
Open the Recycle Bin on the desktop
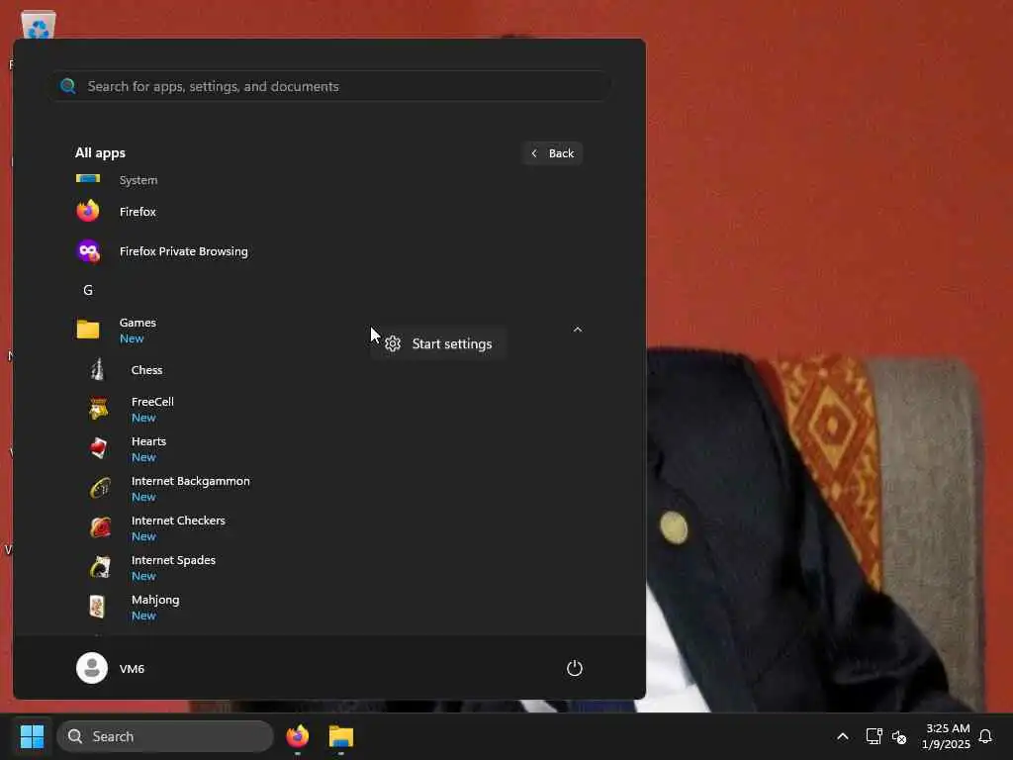pyautogui.click(x=39, y=24)
